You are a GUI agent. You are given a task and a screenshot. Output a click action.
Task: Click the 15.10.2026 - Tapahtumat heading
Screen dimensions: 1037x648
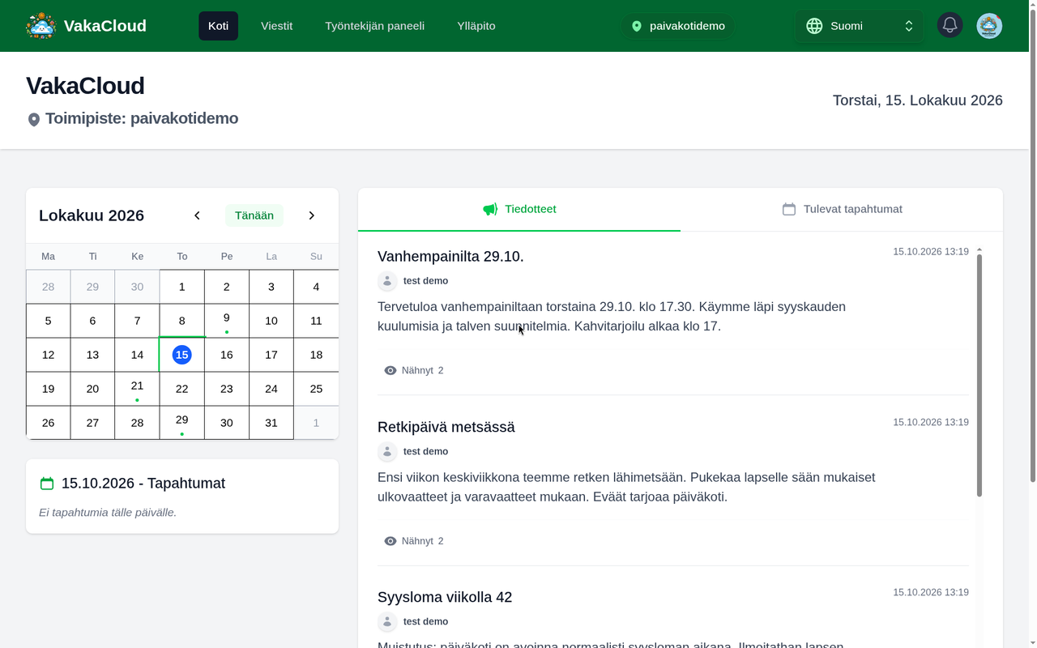tap(143, 484)
